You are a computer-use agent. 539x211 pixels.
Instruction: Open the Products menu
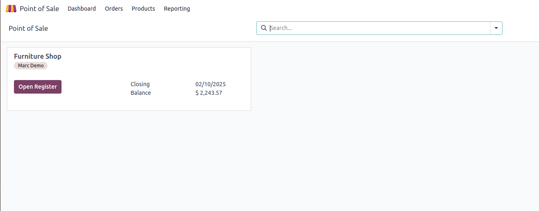point(143,9)
